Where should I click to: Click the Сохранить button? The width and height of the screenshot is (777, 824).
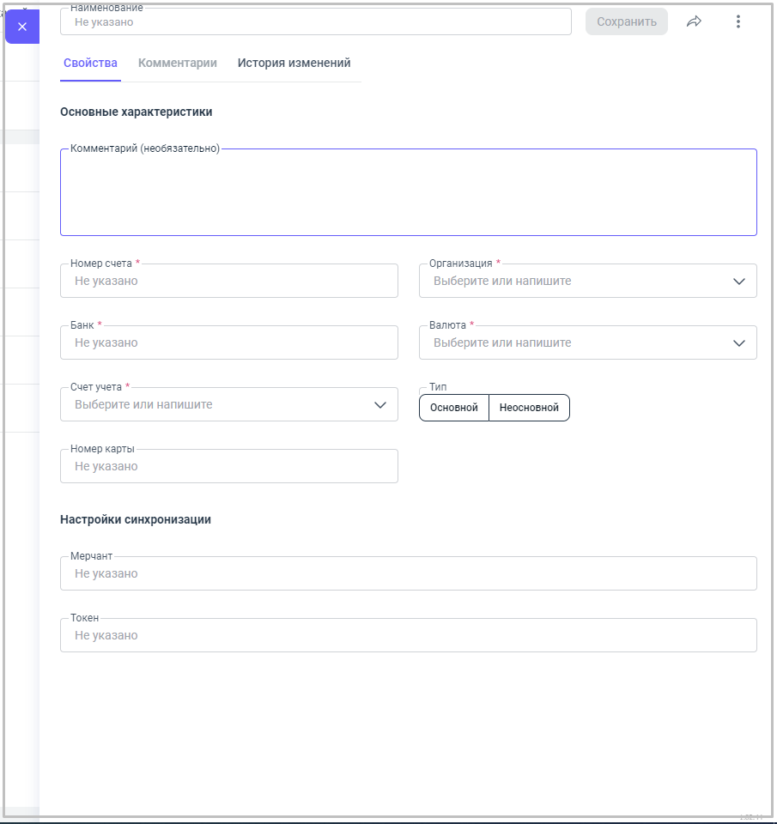(x=626, y=21)
